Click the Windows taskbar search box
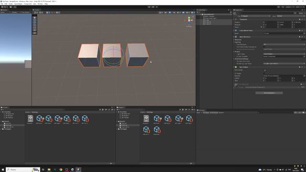306x172 pixels. coord(23,170)
